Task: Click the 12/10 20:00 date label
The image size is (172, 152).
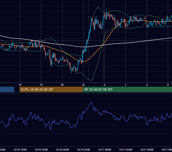Action: click(62, 149)
